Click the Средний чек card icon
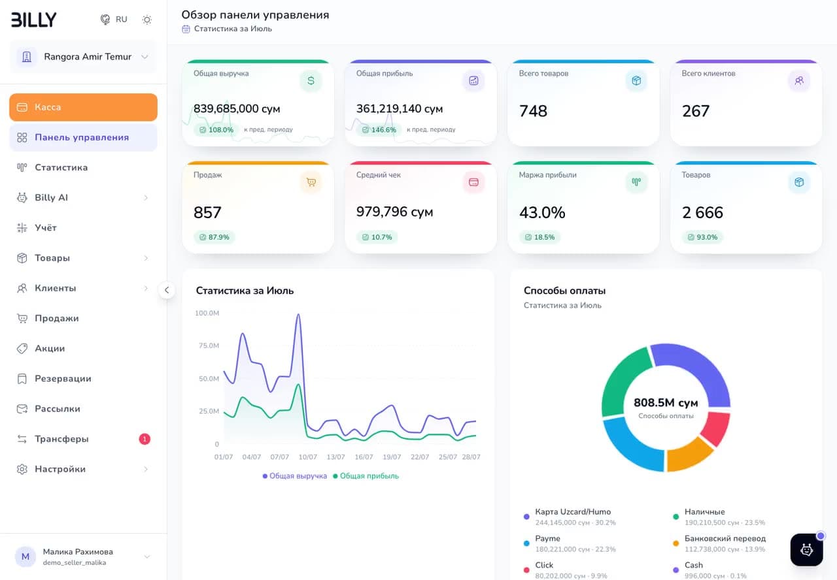 click(x=473, y=182)
